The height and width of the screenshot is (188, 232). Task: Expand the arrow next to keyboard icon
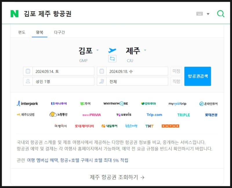[x=208, y=14]
